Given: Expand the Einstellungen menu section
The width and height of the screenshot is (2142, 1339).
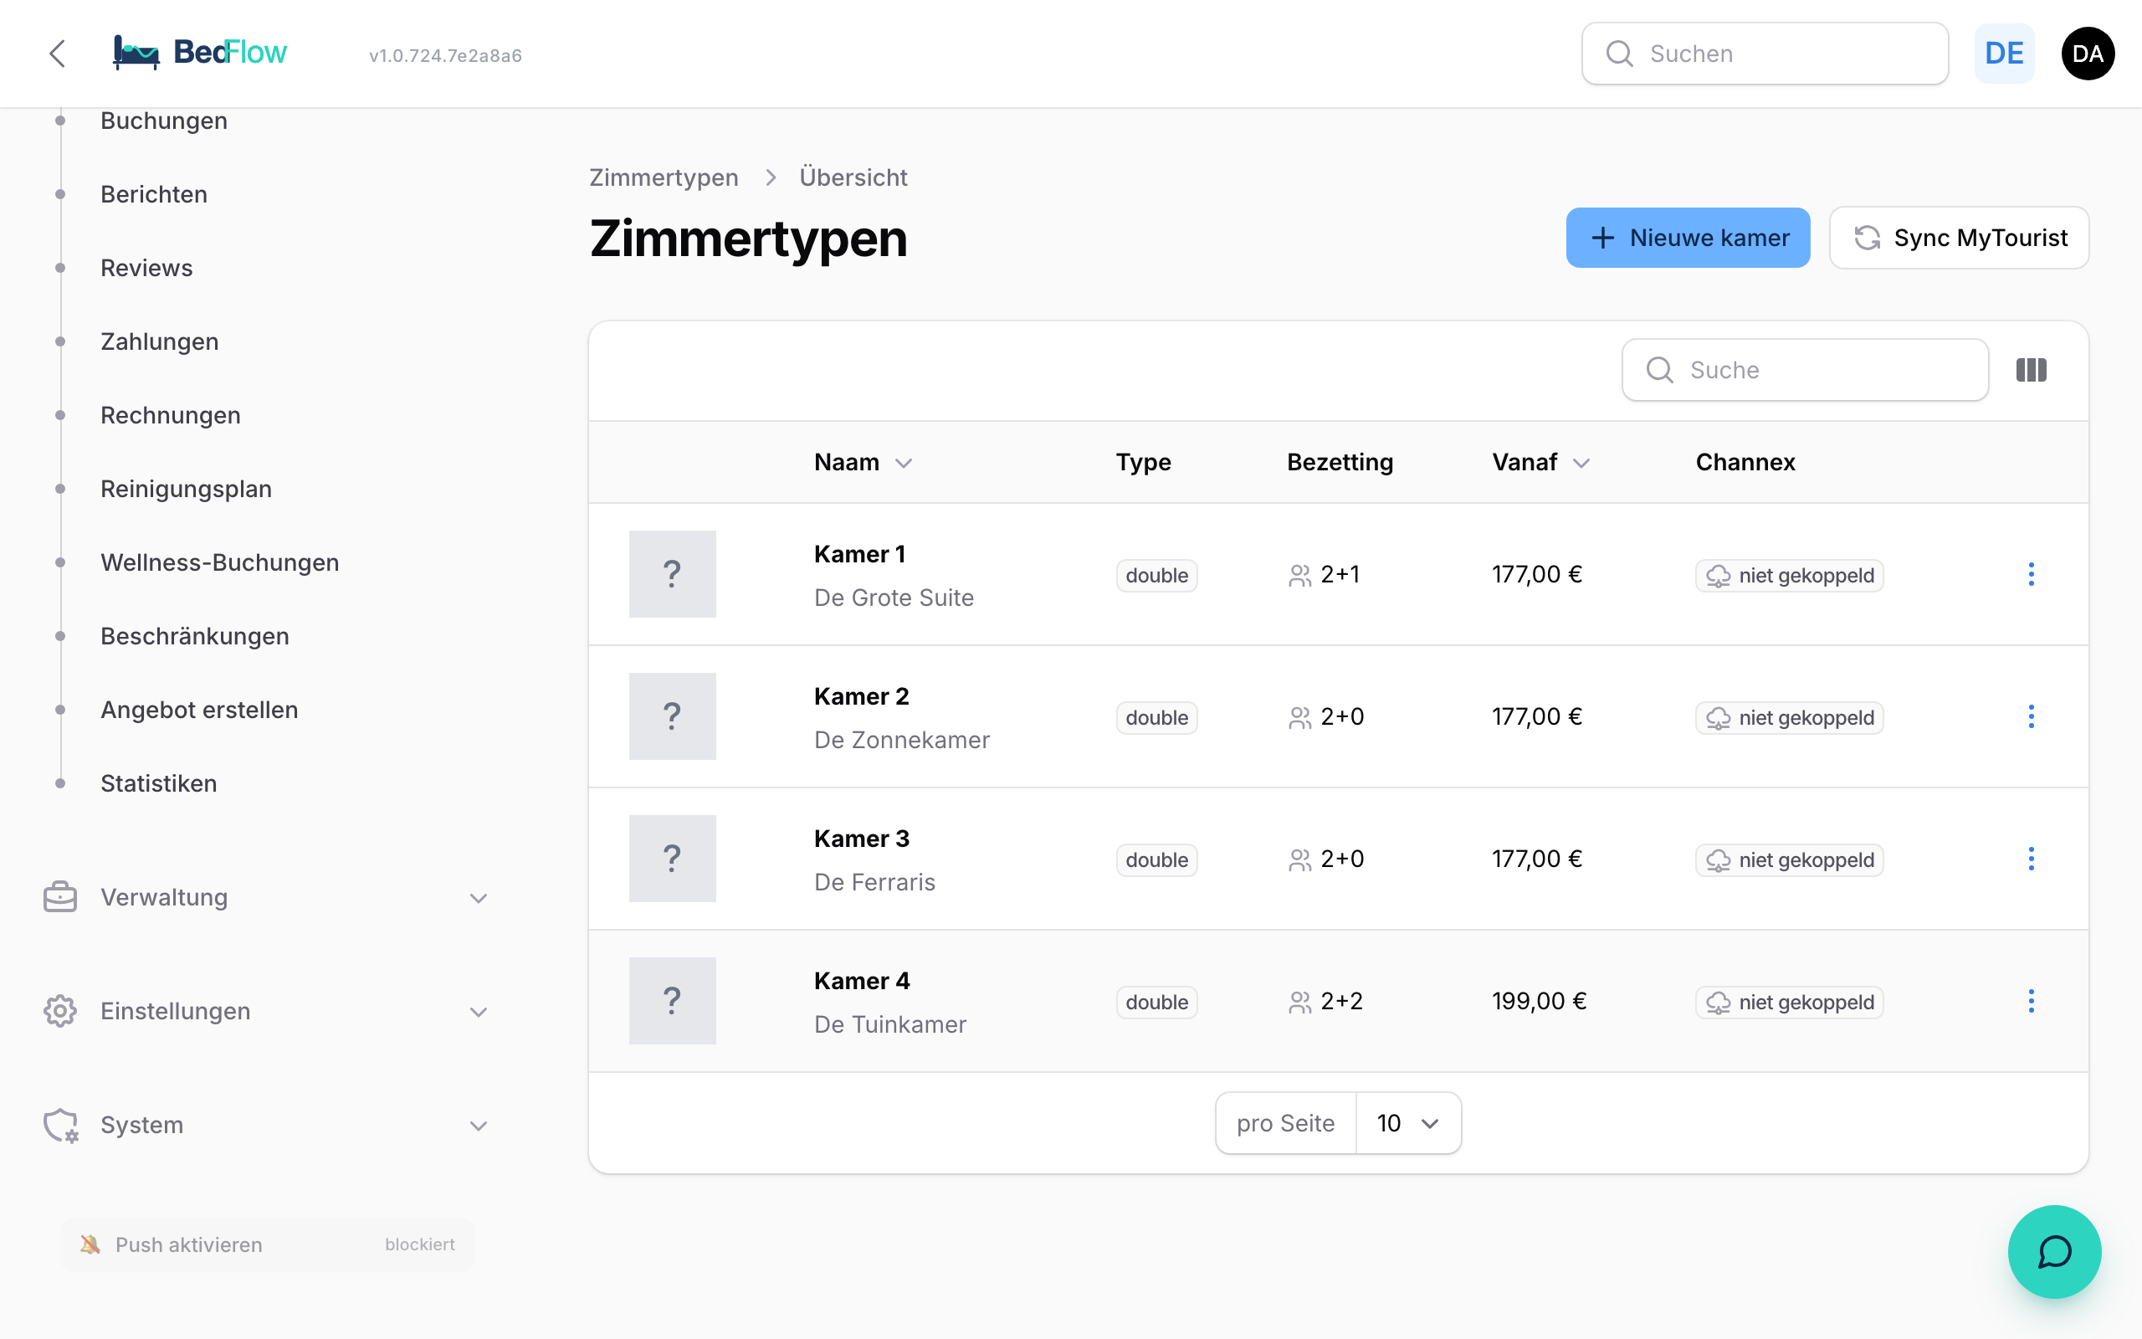Looking at the screenshot, I should tap(265, 1010).
